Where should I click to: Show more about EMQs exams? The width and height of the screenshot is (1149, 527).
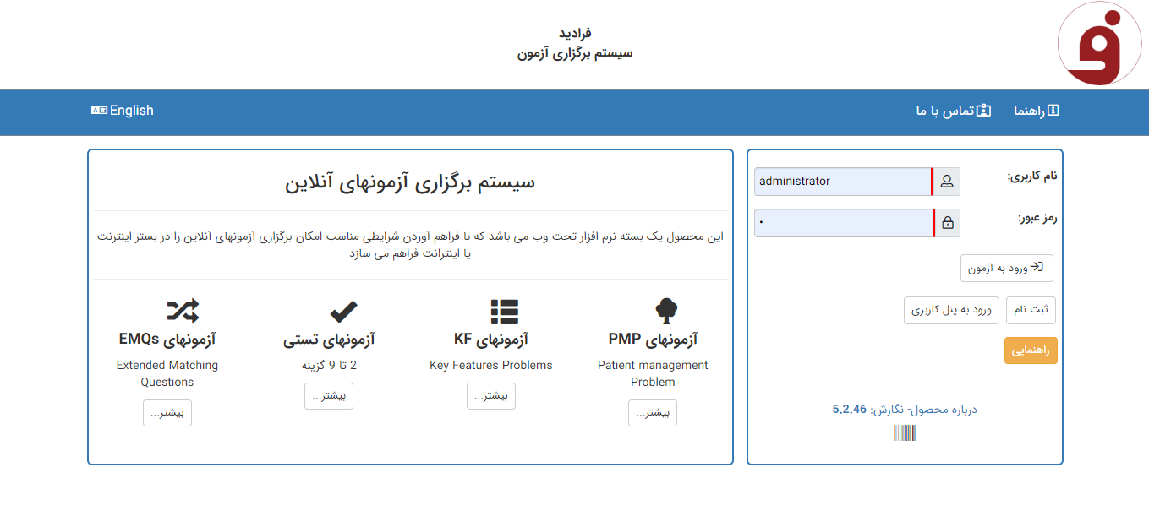tap(167, 413)
